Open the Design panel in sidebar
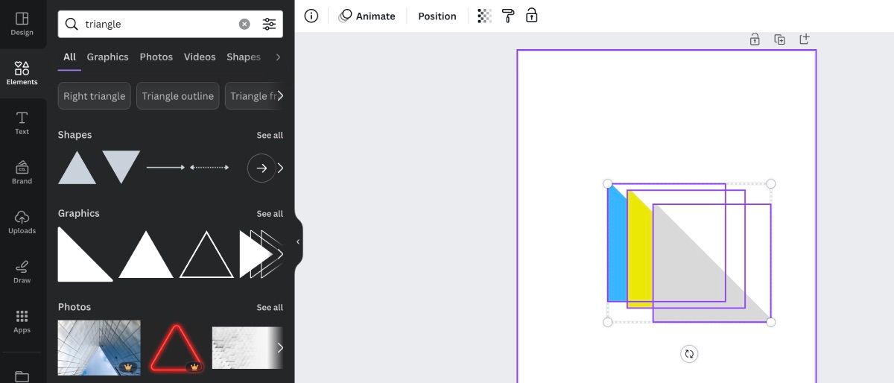The height and width of the screenshot is (383, 894). point(22,24)
